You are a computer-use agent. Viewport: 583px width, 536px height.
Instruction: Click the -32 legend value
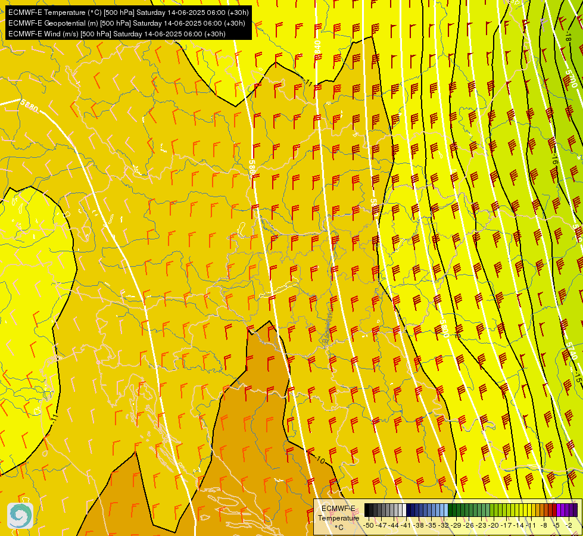click(444, 525)
